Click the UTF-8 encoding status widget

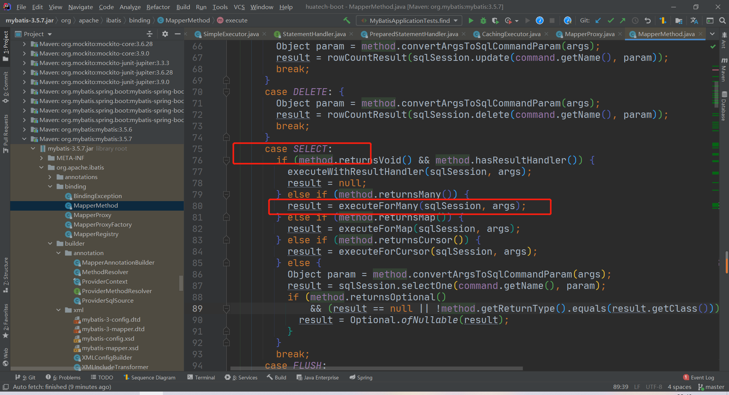654,387
